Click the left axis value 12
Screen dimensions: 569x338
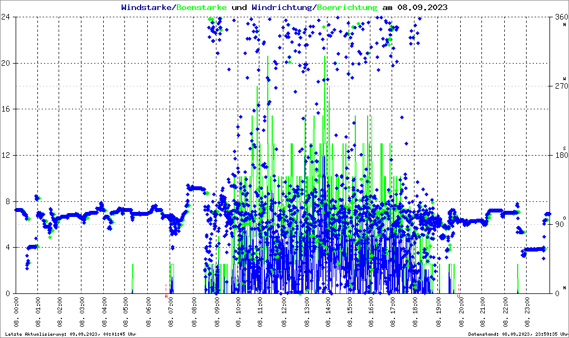[x=5, y=155]
